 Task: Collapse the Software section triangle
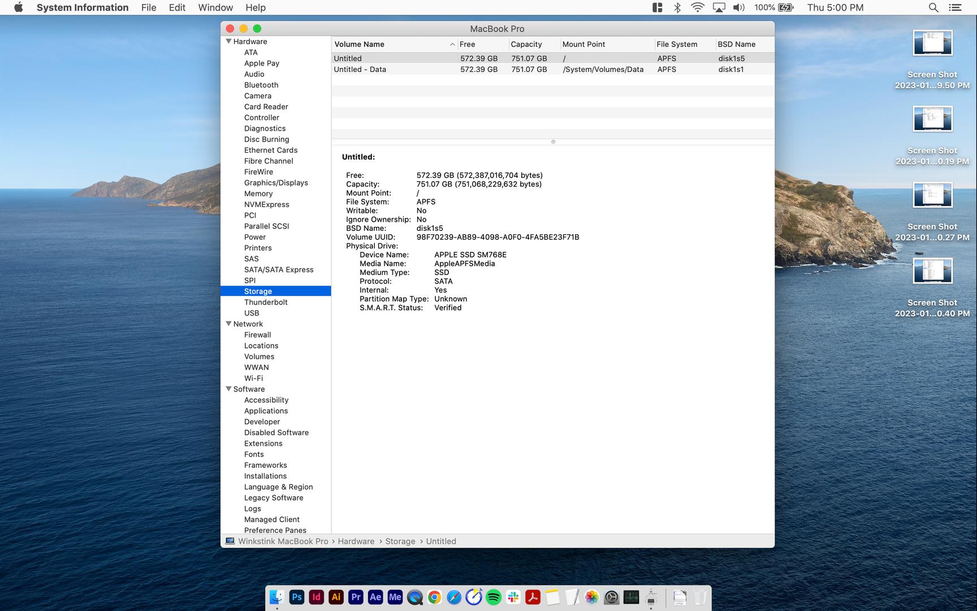[x=228, y=389]
